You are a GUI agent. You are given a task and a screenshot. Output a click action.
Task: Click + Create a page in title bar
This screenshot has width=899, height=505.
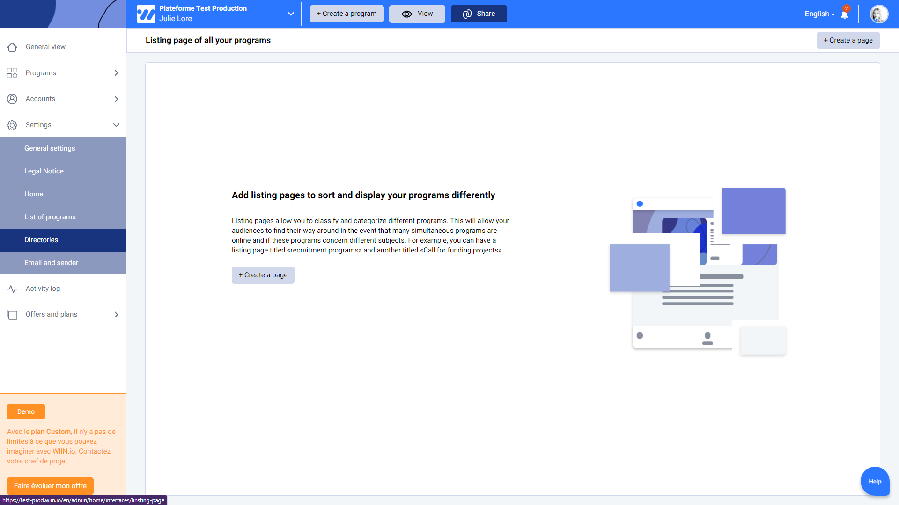[x=848, y=40]
